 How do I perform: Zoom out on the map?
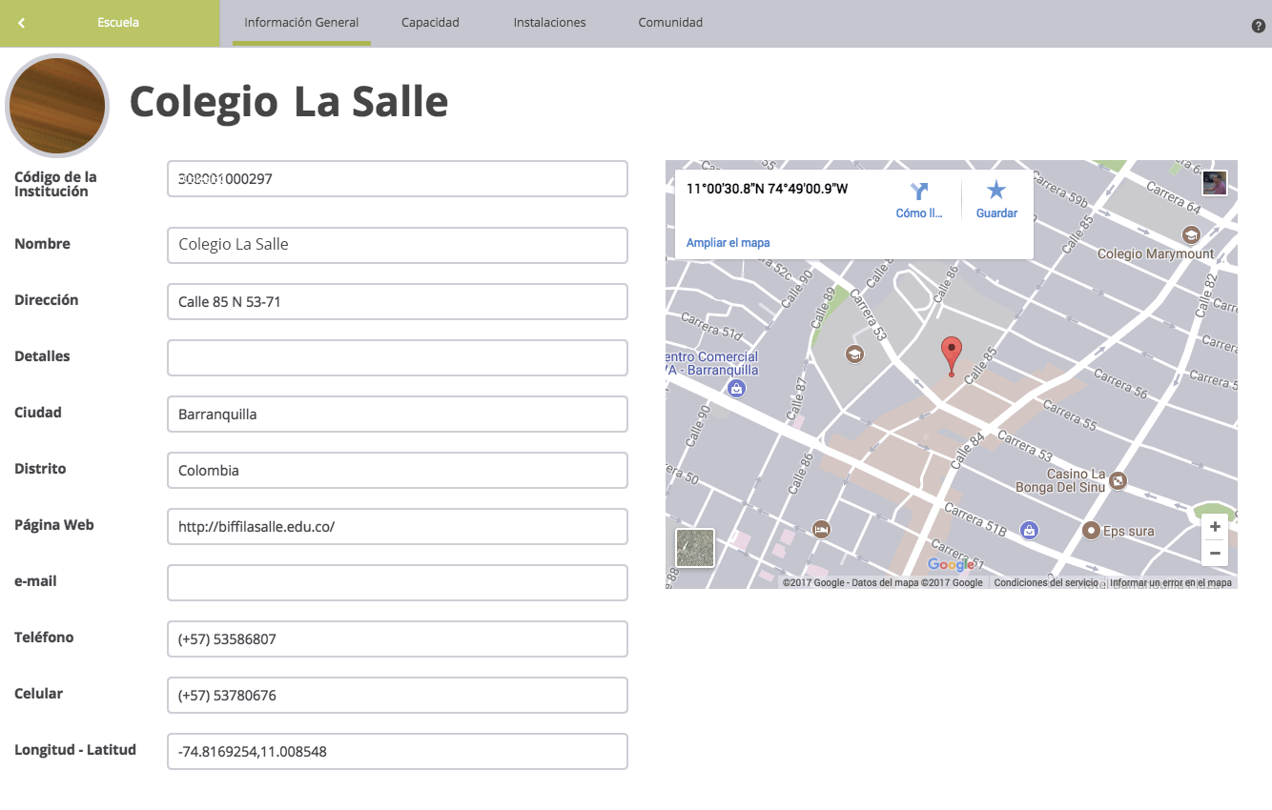(1214, 553)
